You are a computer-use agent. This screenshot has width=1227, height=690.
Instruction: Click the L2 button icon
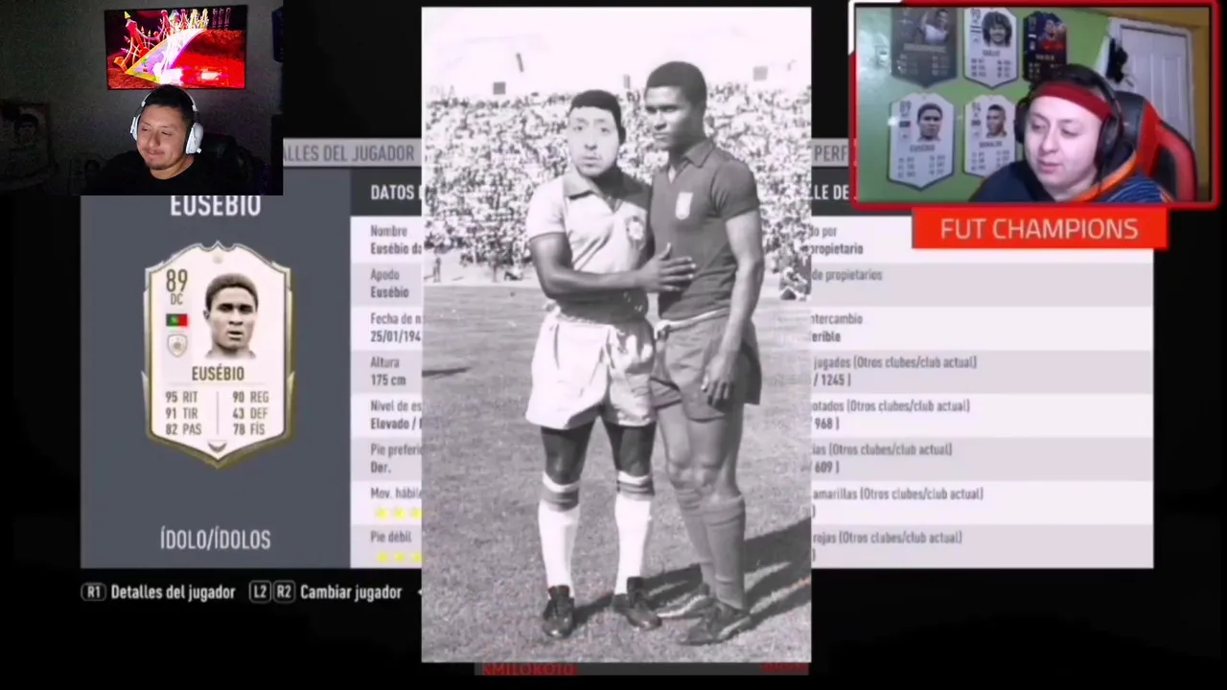coord(260,592)
